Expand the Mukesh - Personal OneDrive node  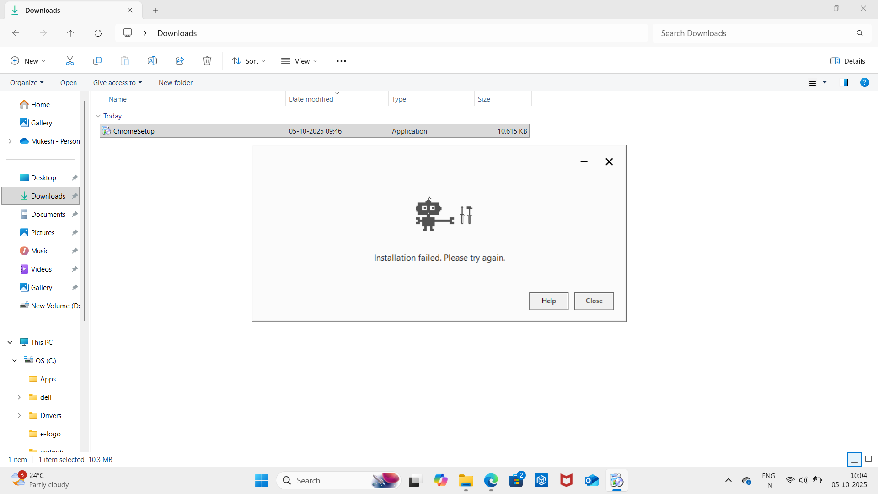pyautogui.click(x=10, y=141)
